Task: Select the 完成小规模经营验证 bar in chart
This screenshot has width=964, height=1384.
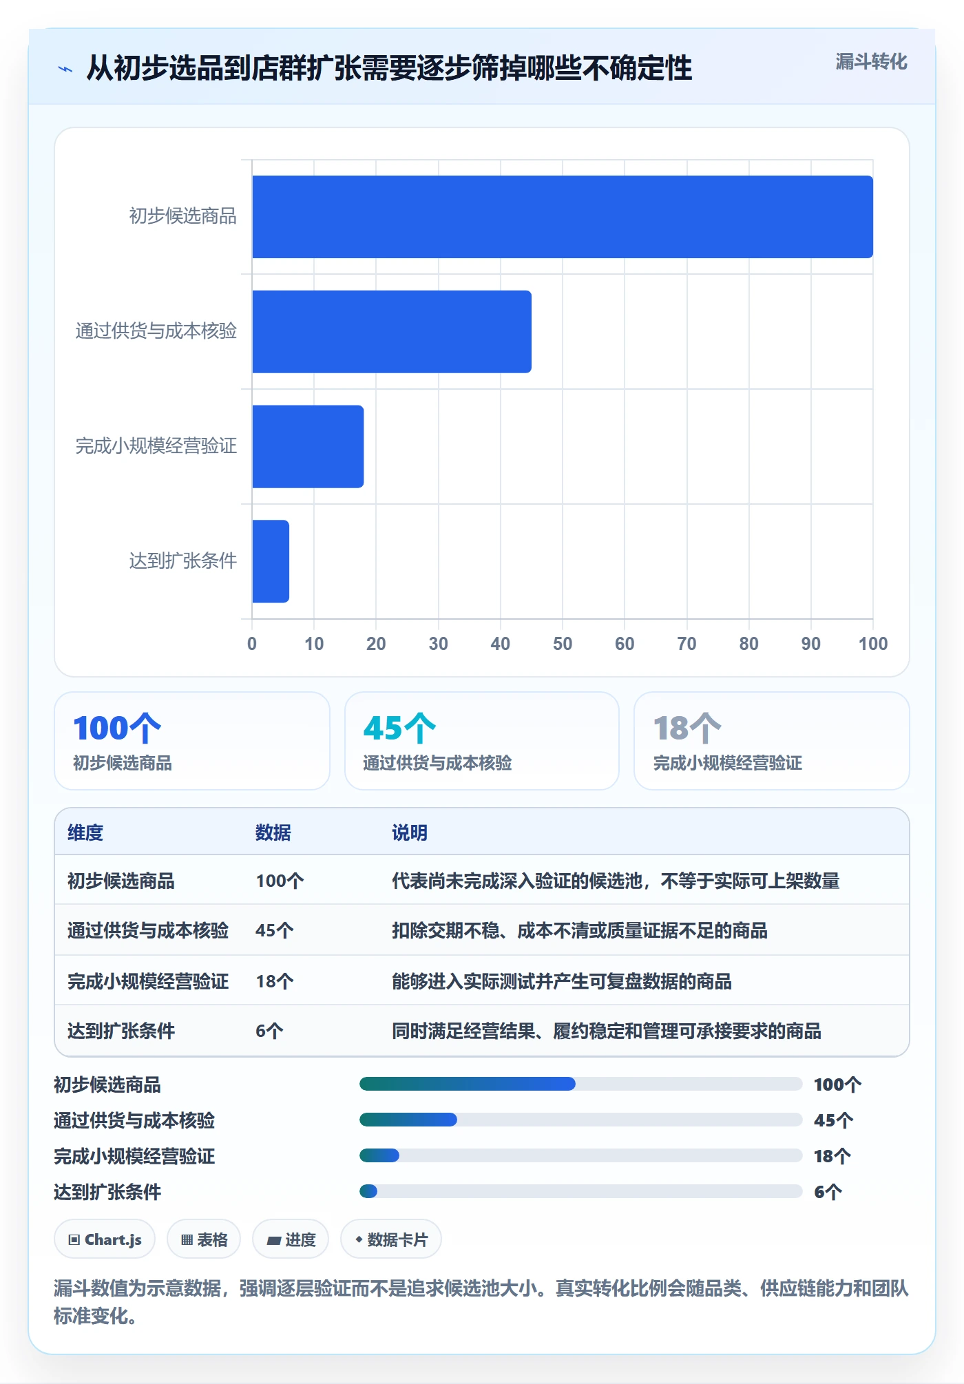Action: tap(308, 446)
